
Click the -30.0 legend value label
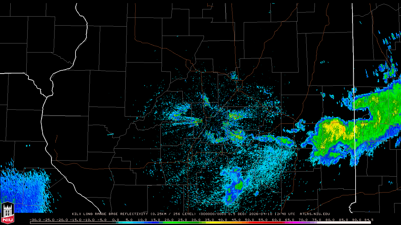click(x=35, y=220)
